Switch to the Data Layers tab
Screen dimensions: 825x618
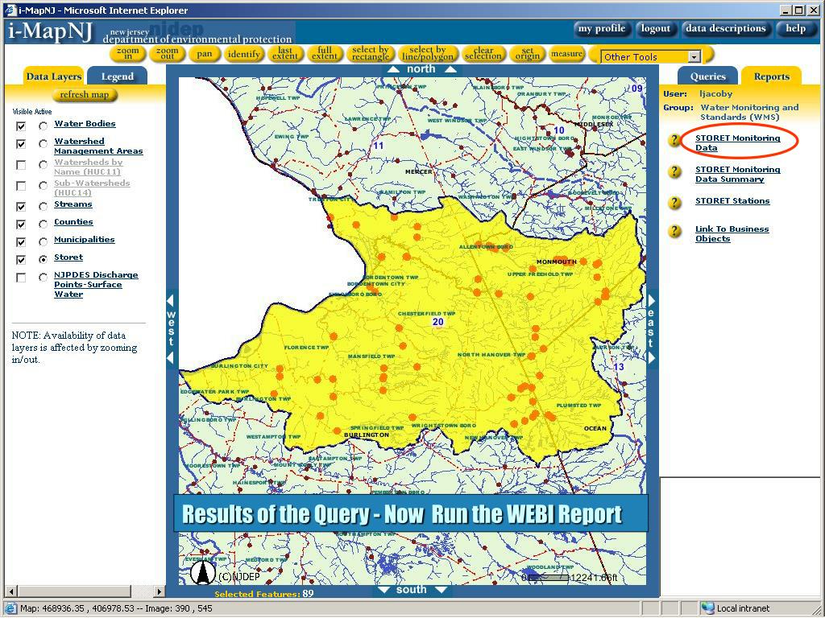pos(53,76)
